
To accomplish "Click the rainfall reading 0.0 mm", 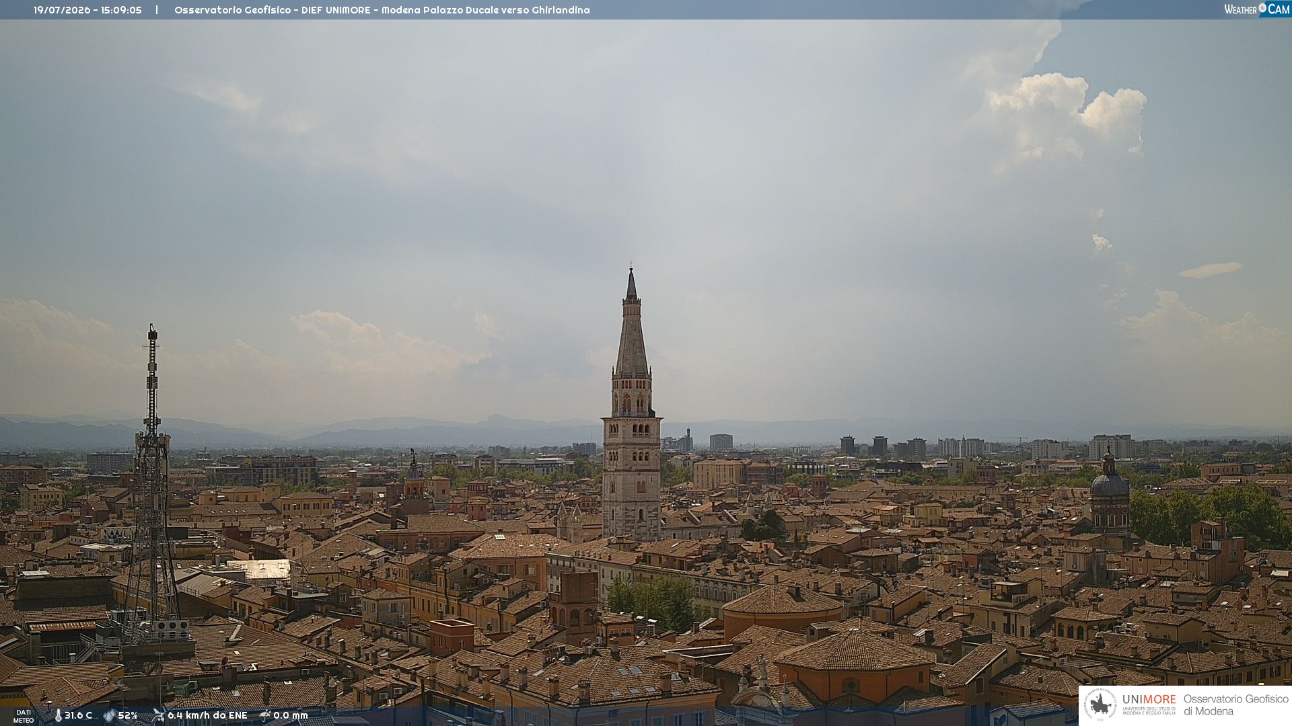I will [x=291, y=715].
